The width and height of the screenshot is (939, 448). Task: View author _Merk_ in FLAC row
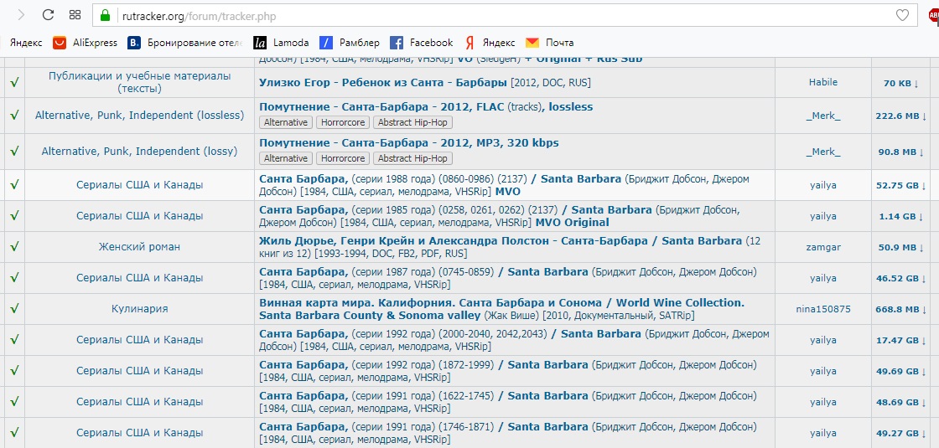pyautogui.click(x=822, y=116)
